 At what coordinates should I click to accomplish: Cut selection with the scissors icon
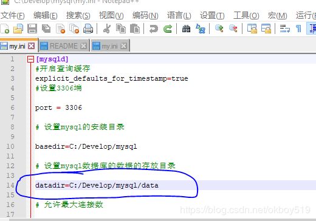(x=107, y=29)
